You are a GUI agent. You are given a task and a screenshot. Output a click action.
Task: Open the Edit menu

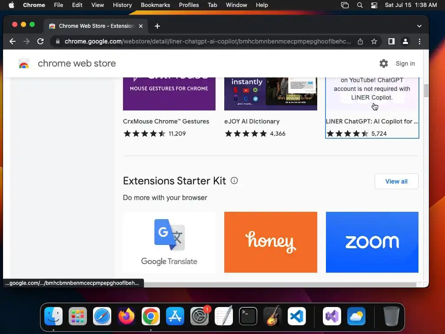(77, 5)
